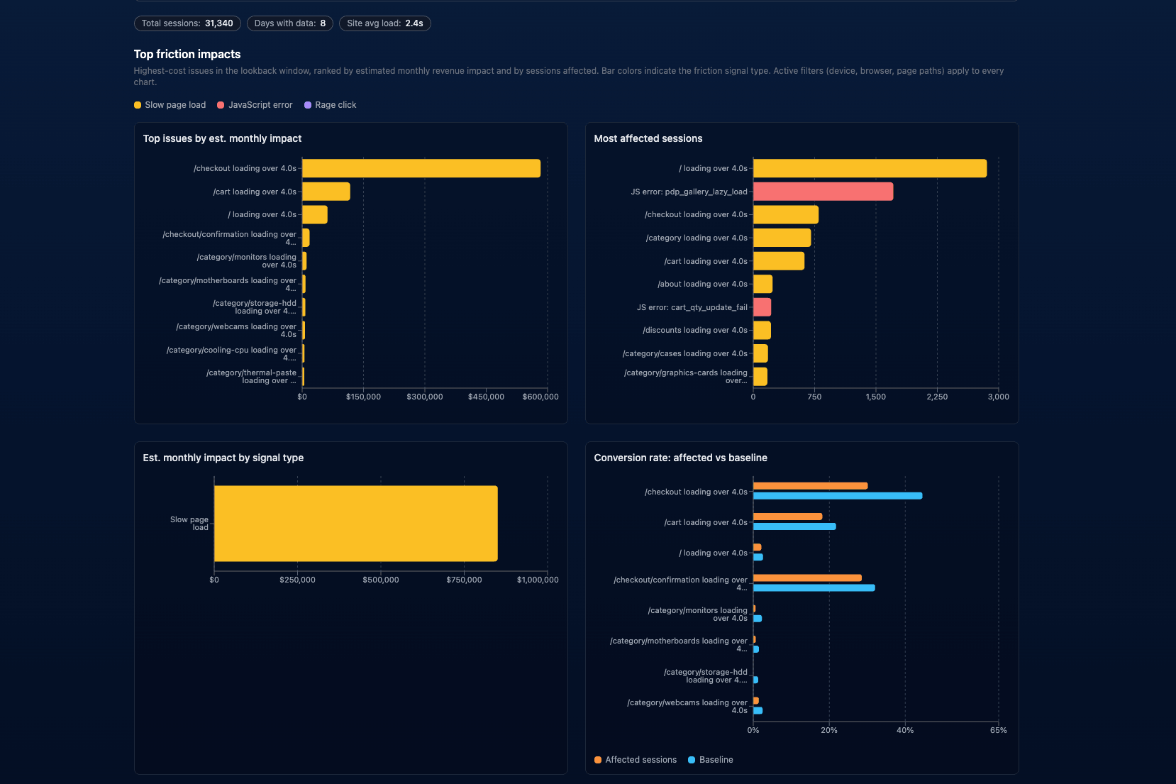Click the / loading over 4.0s sessions bar
Viewport: 1176px width, 784px height.
point(870,168)
